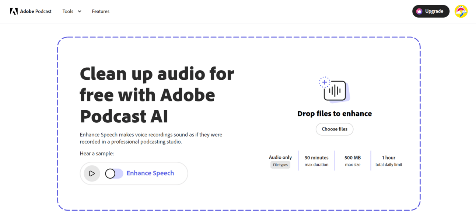Expand the Tools dropdown chevron
This screenshot has height=215, width=476.
click(x=80, y=11)
